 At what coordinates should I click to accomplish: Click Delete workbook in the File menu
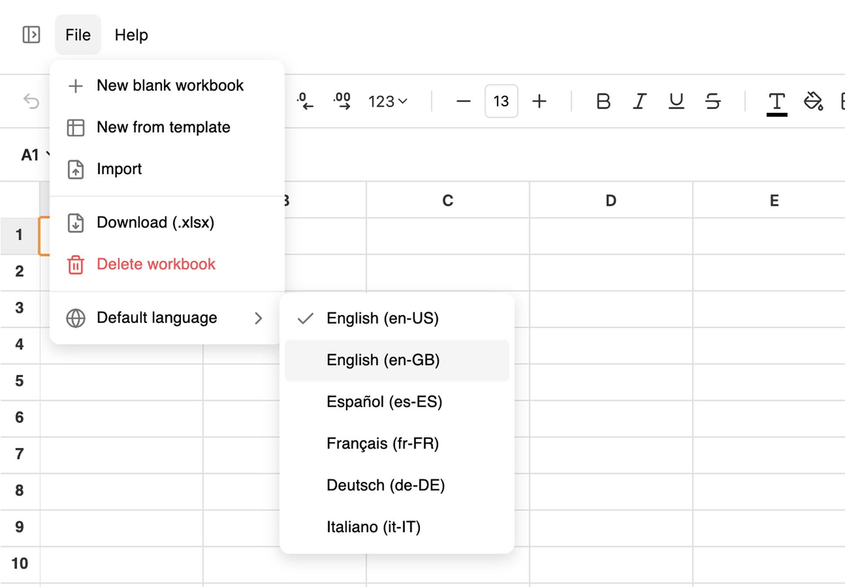[x=156, y=263]
